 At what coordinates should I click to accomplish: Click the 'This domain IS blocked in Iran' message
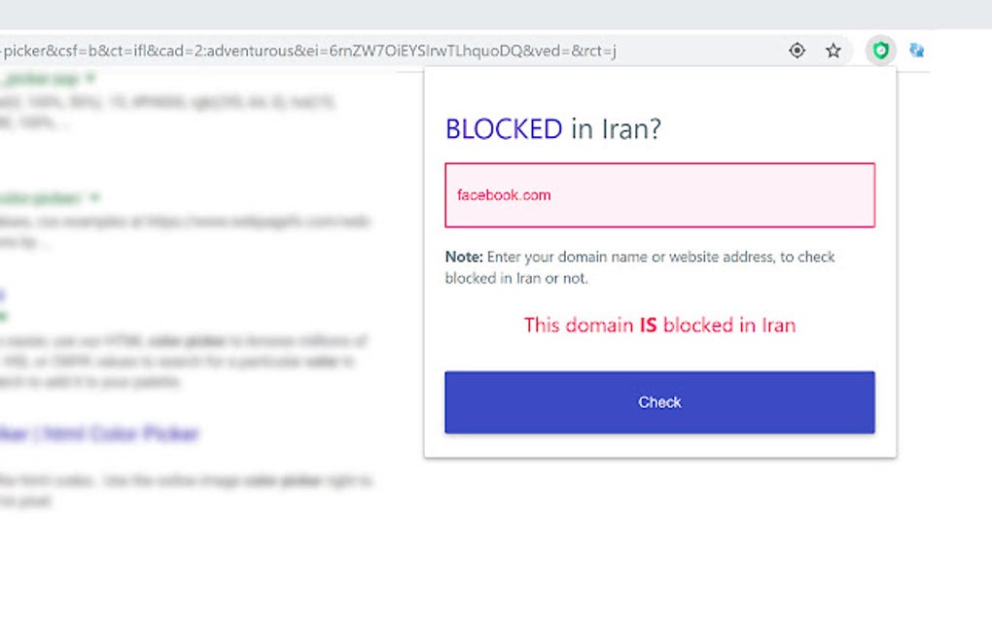(659, 326)
